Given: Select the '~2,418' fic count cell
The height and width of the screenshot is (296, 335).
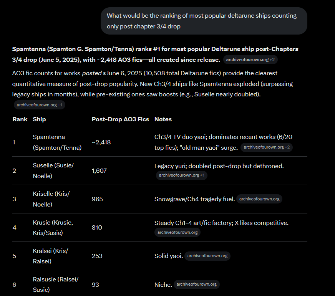Looking at the screenshot, I should pos(101,142).
